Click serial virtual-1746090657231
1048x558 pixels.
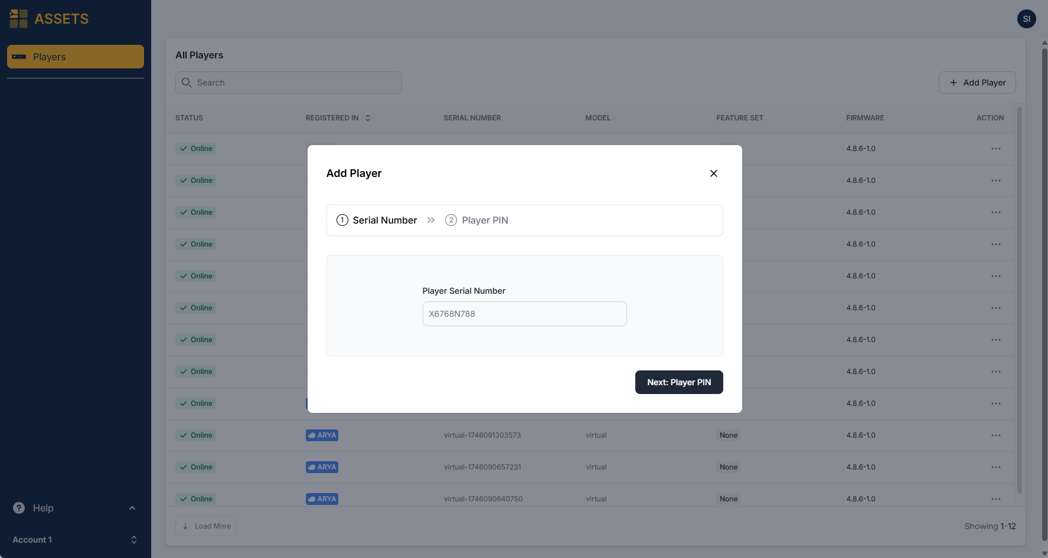(x=482, y=467)
